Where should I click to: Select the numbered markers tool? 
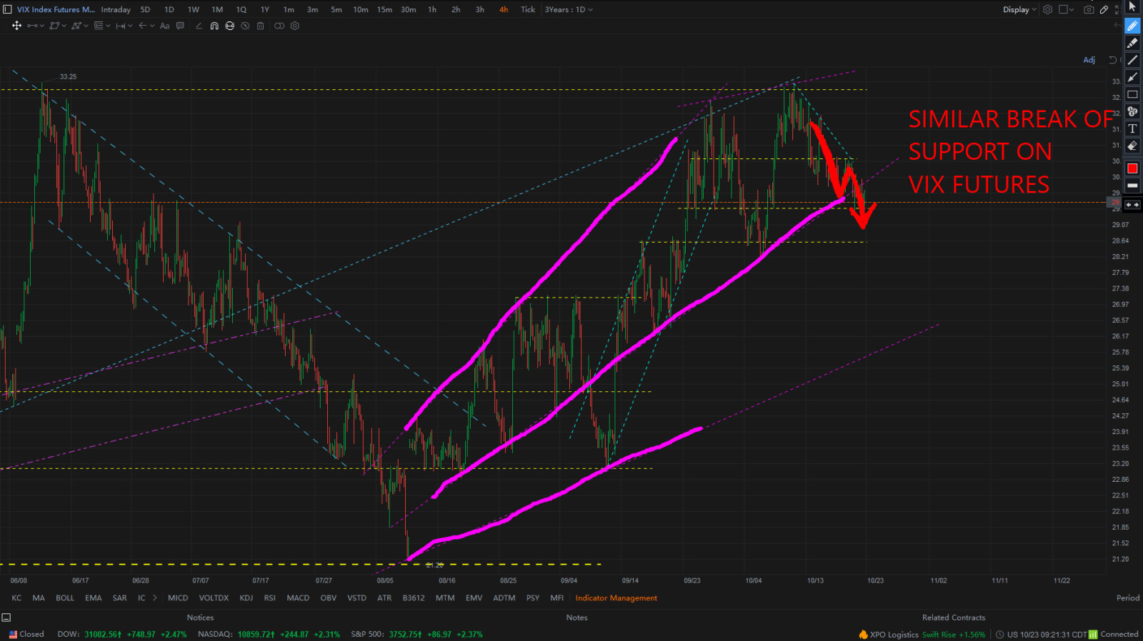tap(1132, 111)
